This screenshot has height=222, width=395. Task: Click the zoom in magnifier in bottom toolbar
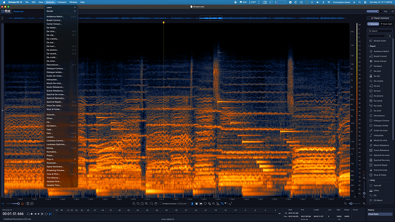click(x=134, y=204)
